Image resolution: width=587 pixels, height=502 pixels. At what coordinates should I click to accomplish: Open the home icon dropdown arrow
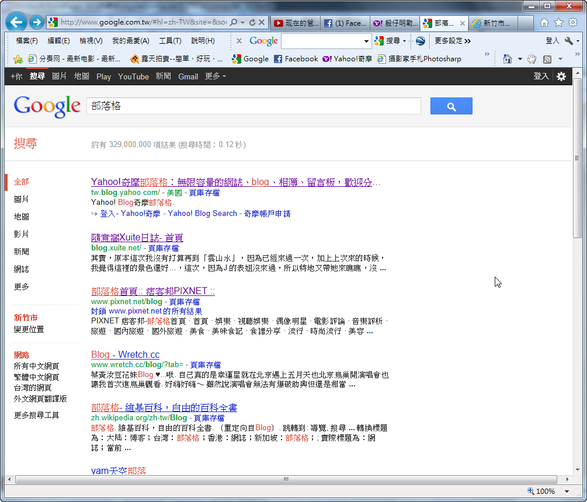tap(520, 59)
